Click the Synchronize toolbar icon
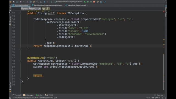Image resolution: width=176 pixels, height=99 pixels. [x=17, y=2]
